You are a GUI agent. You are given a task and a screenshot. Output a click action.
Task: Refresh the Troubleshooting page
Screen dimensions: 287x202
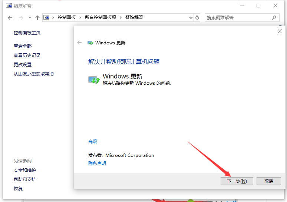pyautogui.click(x=197, y=18)
